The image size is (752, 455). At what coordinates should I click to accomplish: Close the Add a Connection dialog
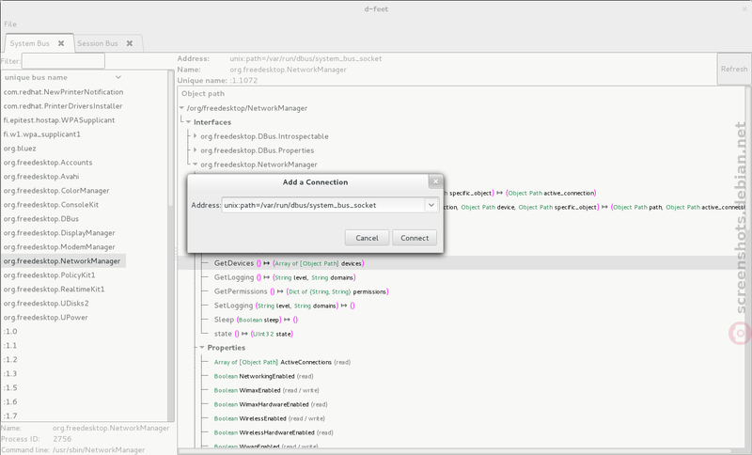click(x=435, y=181)
